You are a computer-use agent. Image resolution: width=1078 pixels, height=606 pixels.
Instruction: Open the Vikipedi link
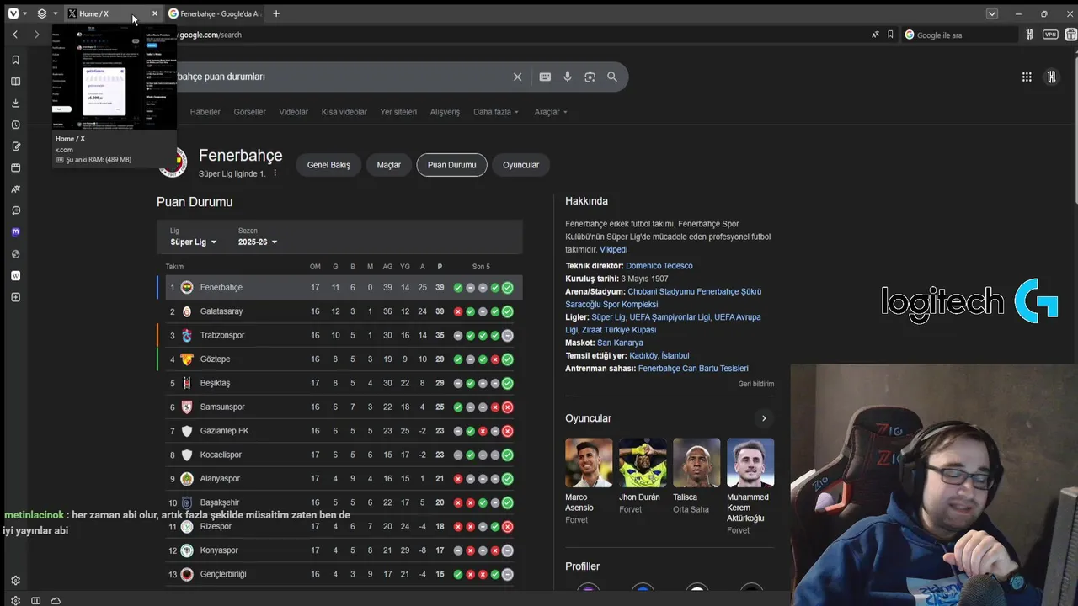pos(613,250)
